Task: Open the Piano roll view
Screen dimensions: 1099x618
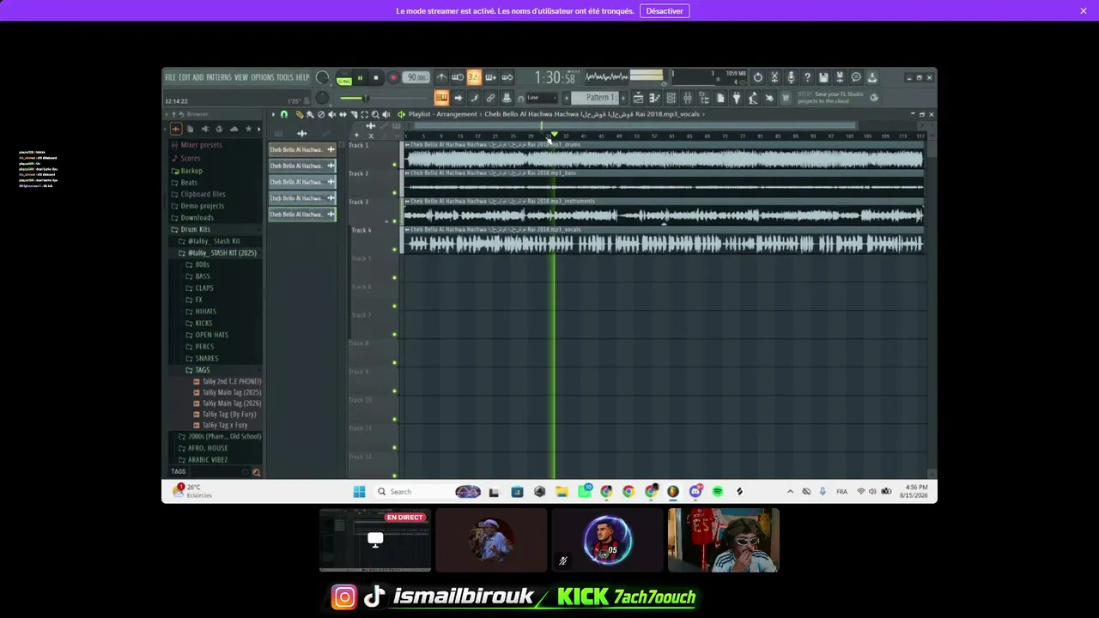Action: 655,98
